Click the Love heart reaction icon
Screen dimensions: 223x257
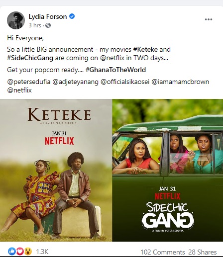20,252
